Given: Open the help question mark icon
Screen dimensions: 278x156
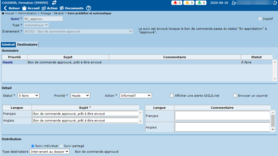Looking at the screenshot, I should tap(89, 8).
